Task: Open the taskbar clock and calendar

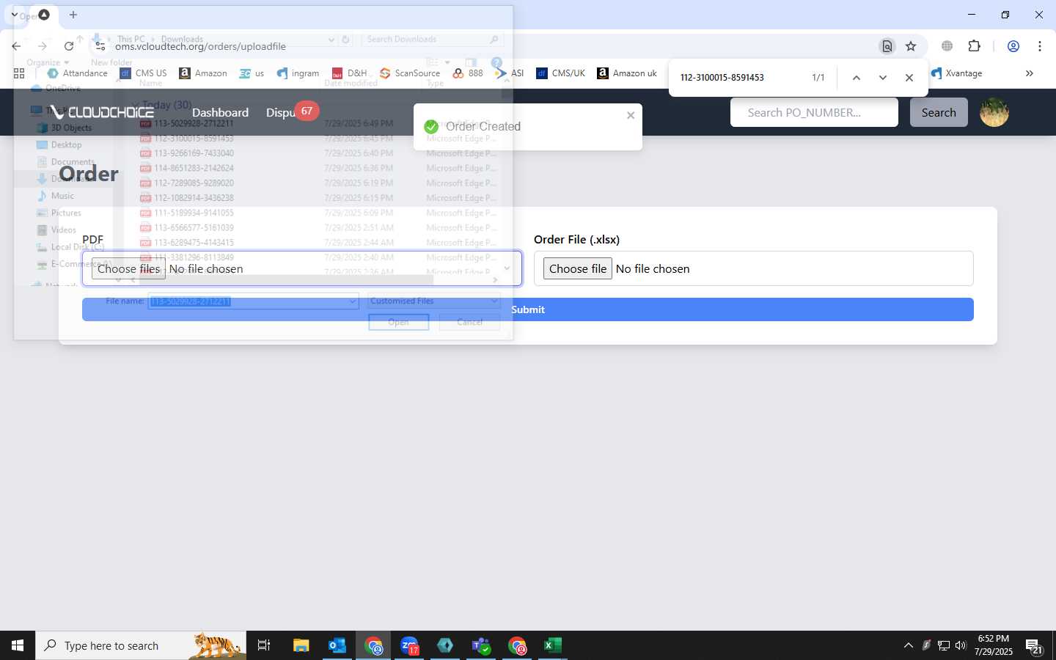Action: point(994,645)
